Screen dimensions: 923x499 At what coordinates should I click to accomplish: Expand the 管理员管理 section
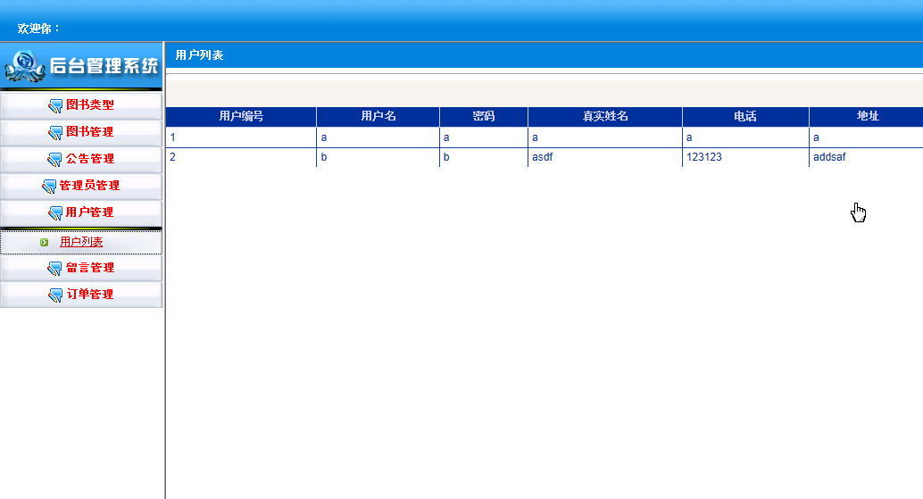pyautogui.click(x=81, y=186)
